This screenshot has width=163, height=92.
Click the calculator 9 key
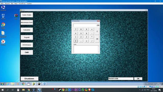pyautogui.click(x=86, y=29)
